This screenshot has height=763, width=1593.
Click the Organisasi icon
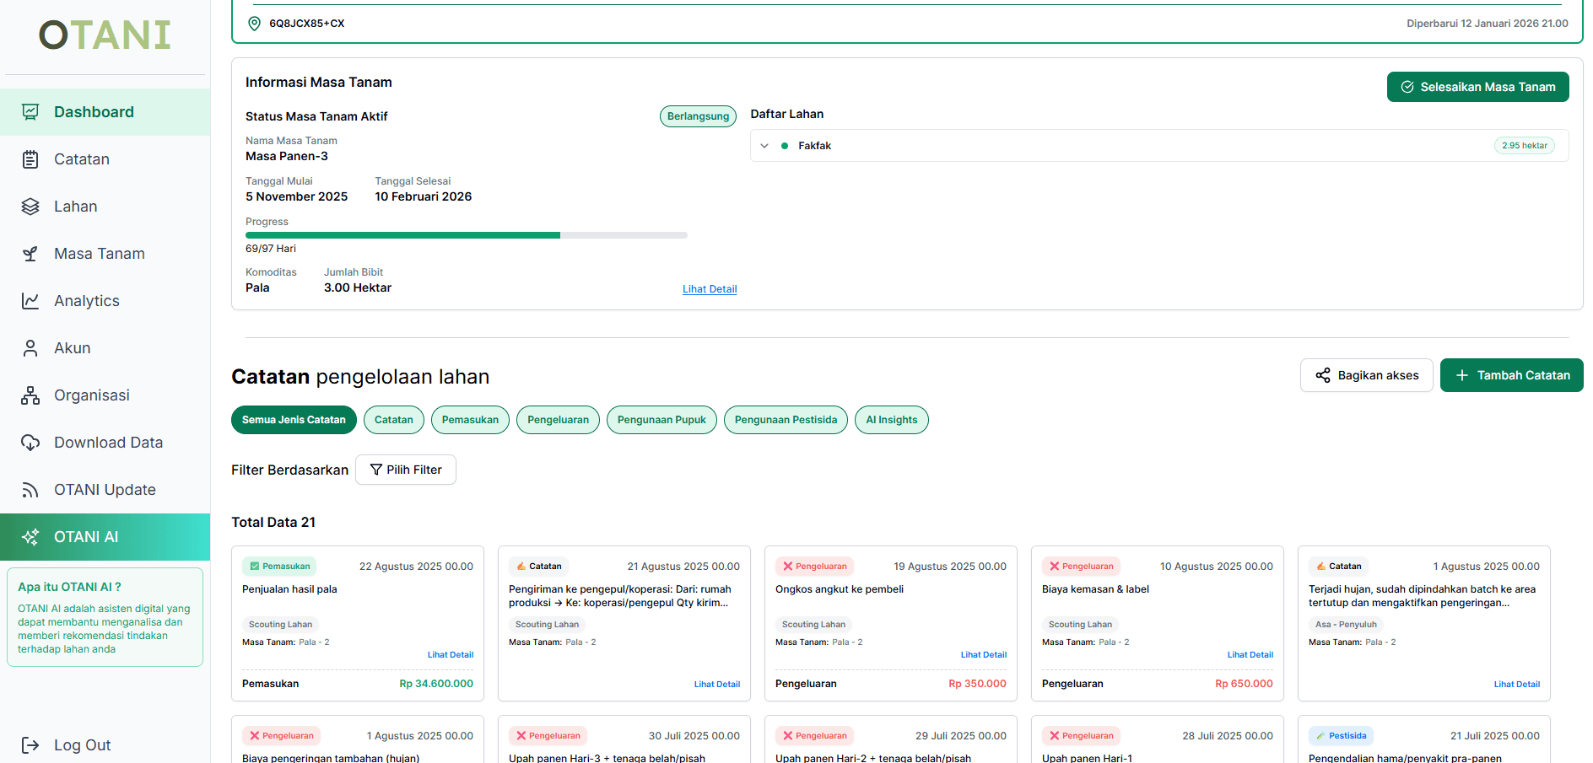click(30, 395)
